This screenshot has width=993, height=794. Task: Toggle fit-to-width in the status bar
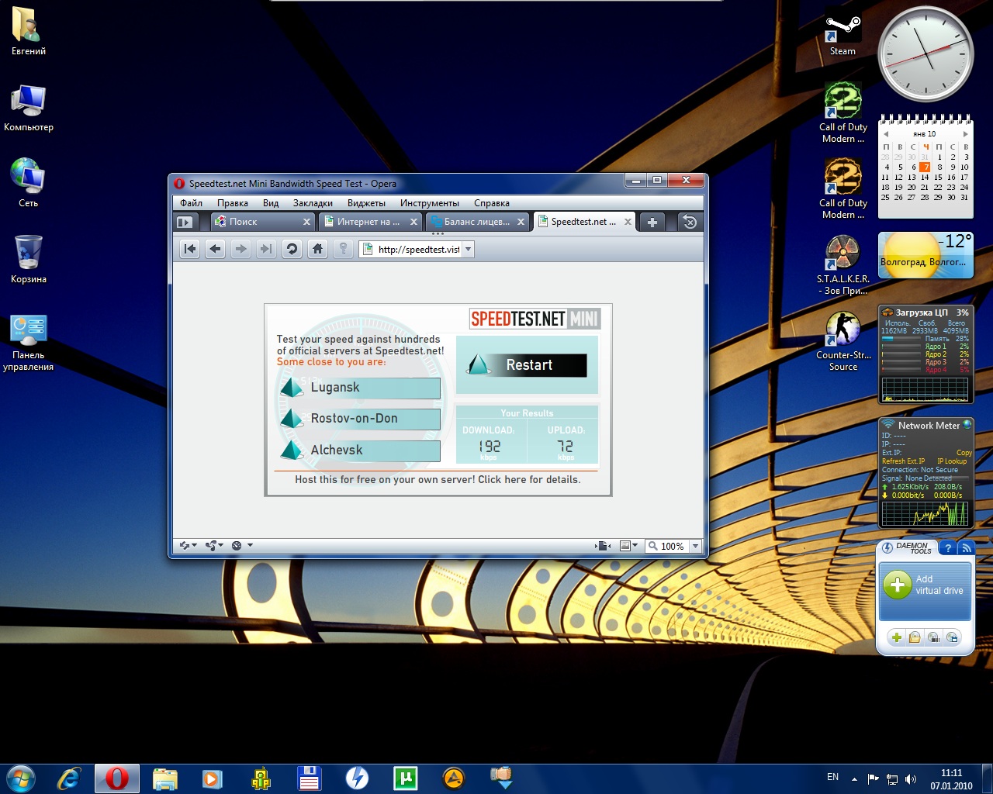603,546
